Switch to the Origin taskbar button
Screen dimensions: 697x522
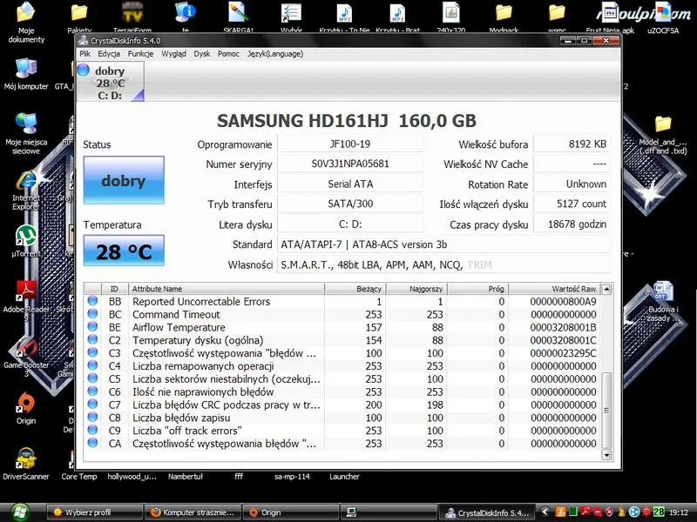[291, 512]
